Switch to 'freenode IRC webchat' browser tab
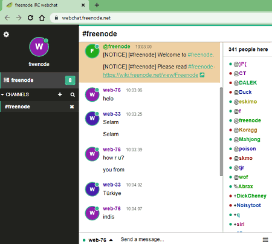The image size is (272, 244). click(45, 5)
